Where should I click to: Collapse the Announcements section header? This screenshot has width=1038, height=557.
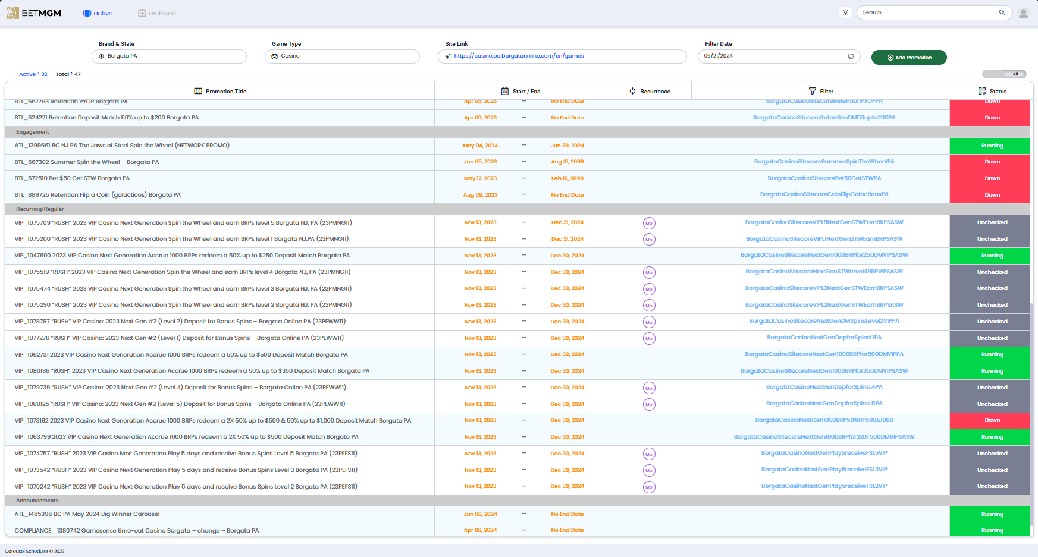[518, 501]
